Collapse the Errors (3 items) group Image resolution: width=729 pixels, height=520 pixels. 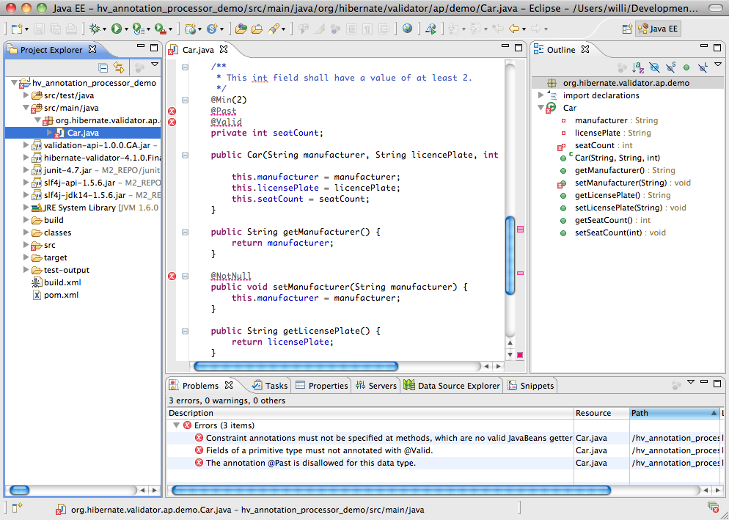click(x=176, y=425)
